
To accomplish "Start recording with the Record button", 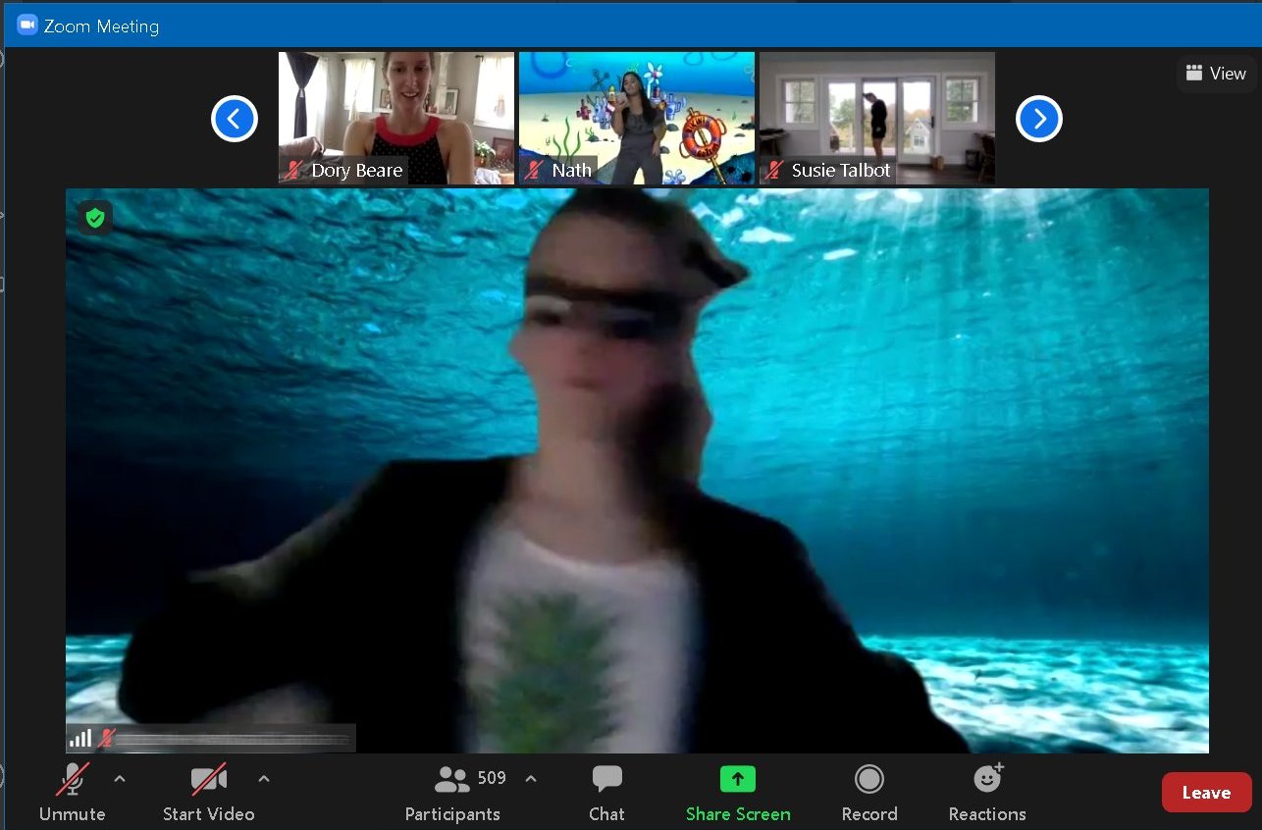I will [869, 795].
